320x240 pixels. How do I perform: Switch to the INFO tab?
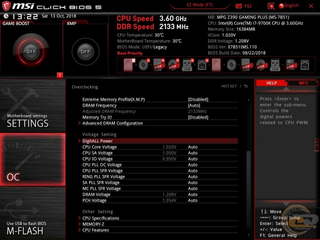coord(303,83)
